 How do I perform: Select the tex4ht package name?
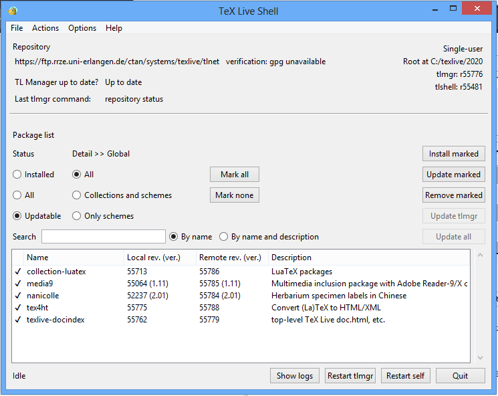click(x=37, y=308)
